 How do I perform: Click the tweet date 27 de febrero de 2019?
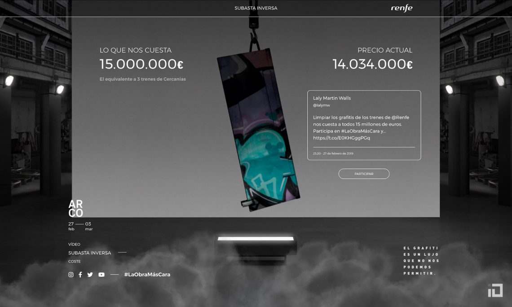pos(338,153)
